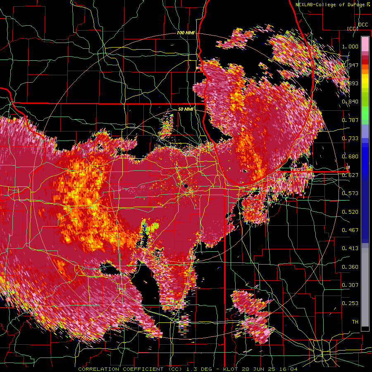Click the "100 NMI" range ring label
This screenshot has width=372, height=372.
click(x=186, y=33)
